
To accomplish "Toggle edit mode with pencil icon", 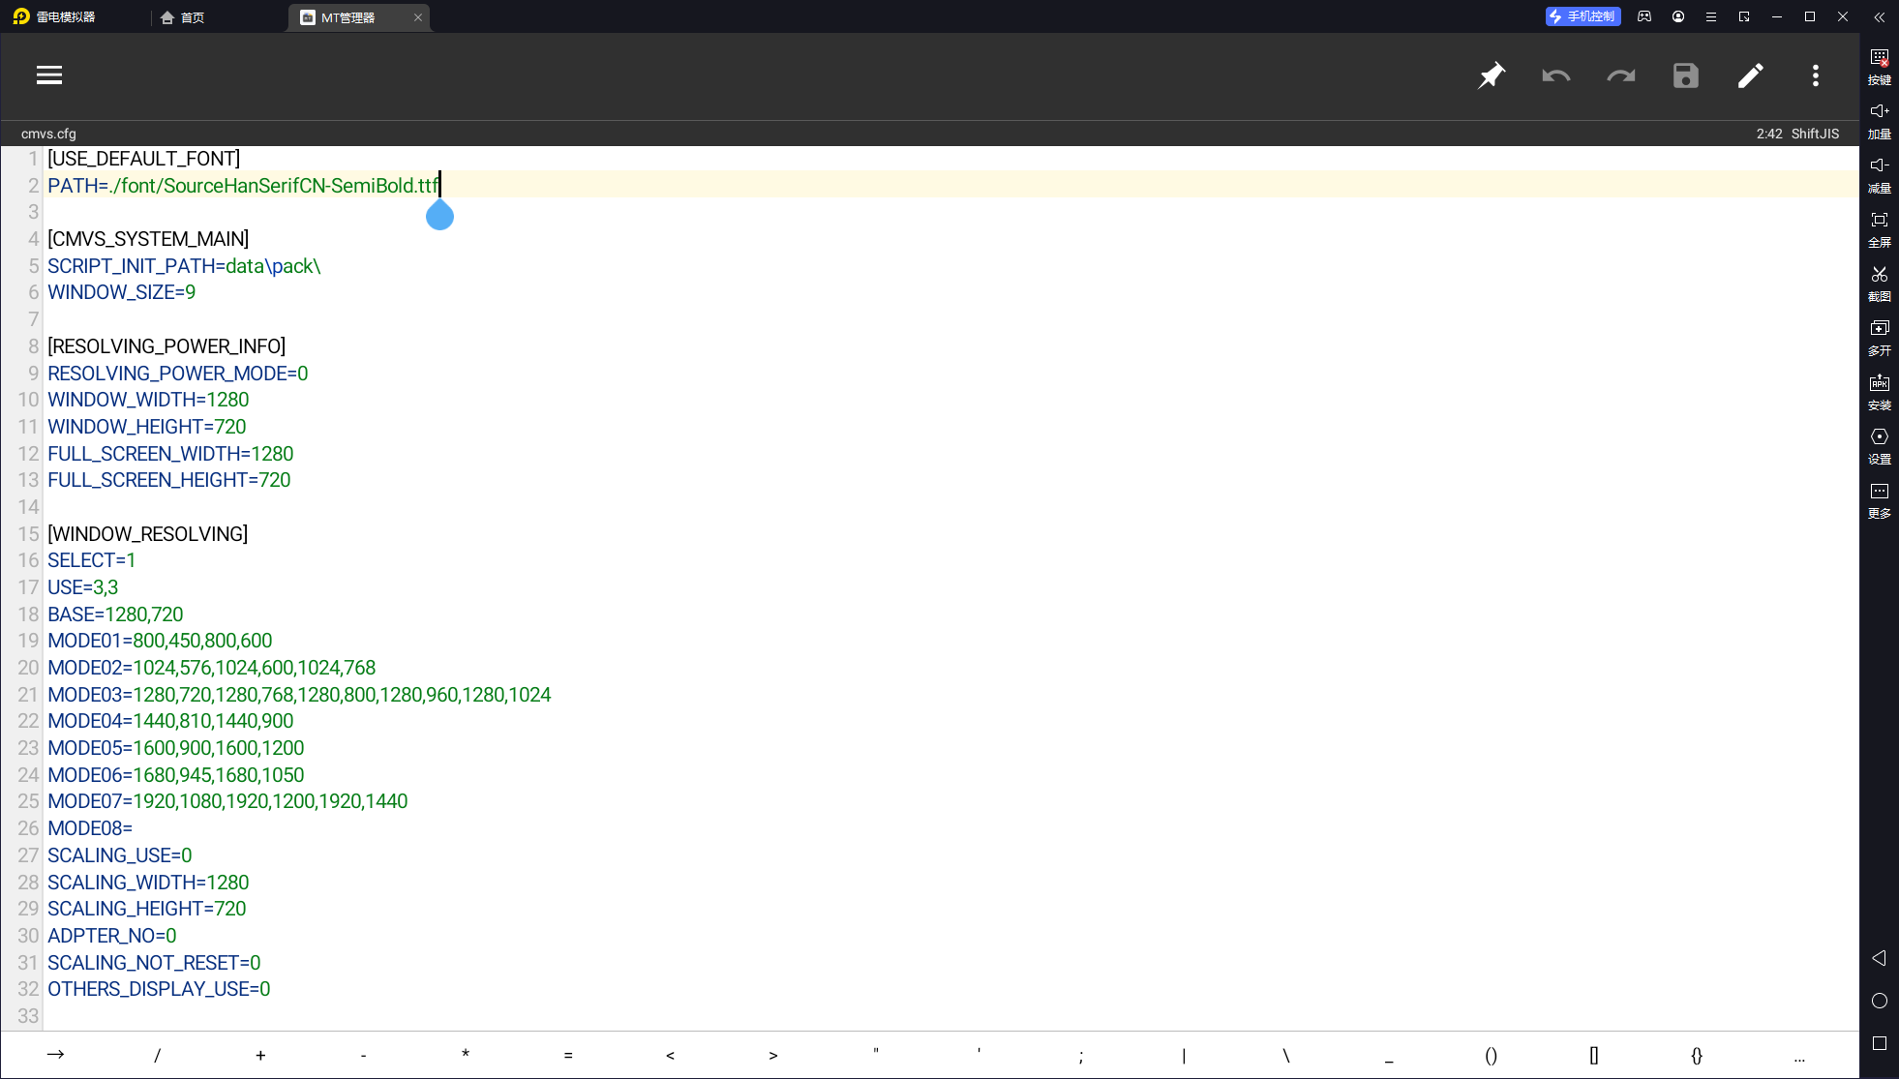I will 1751,75.
